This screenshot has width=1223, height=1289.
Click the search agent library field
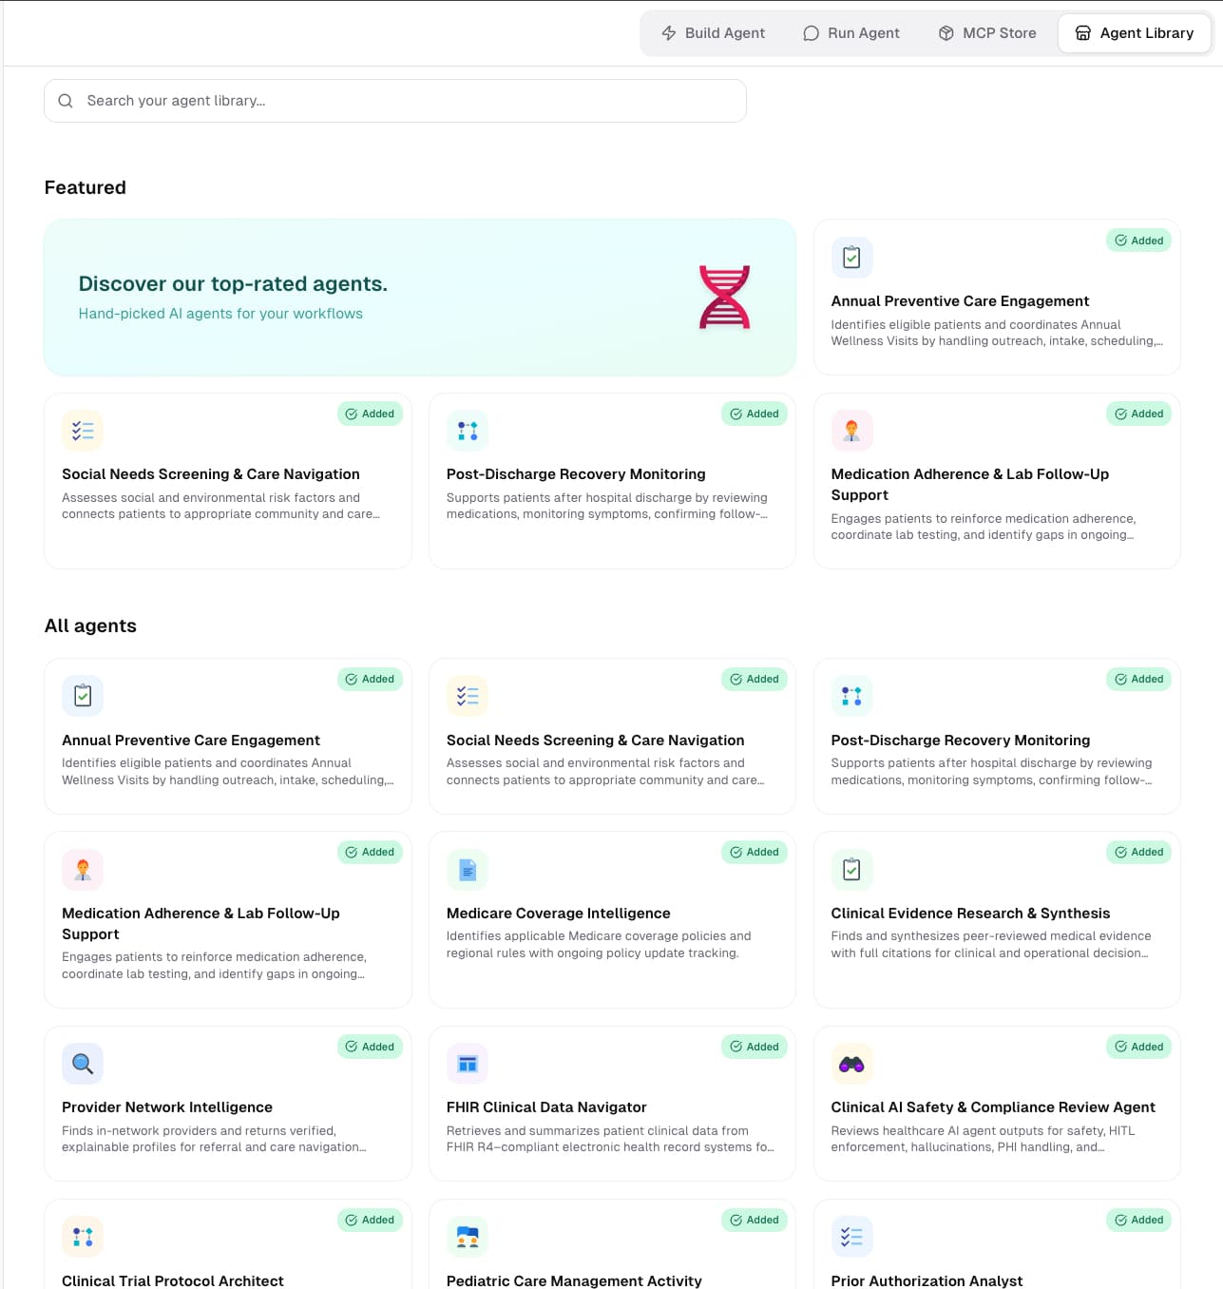click(x=395, y=101)
